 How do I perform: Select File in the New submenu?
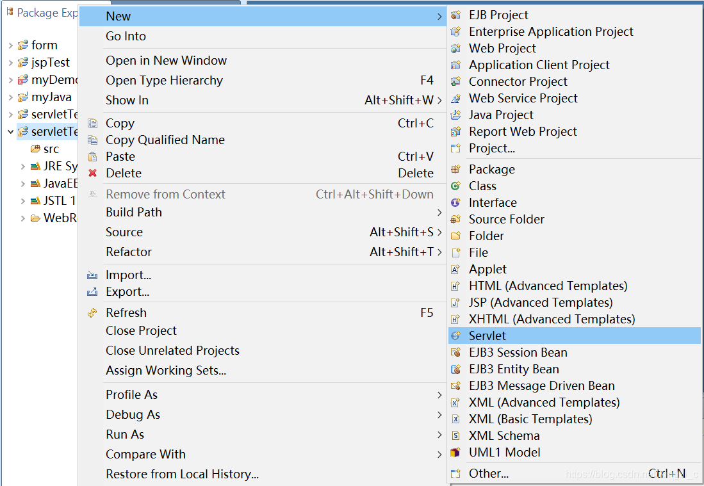click(574, 252)
